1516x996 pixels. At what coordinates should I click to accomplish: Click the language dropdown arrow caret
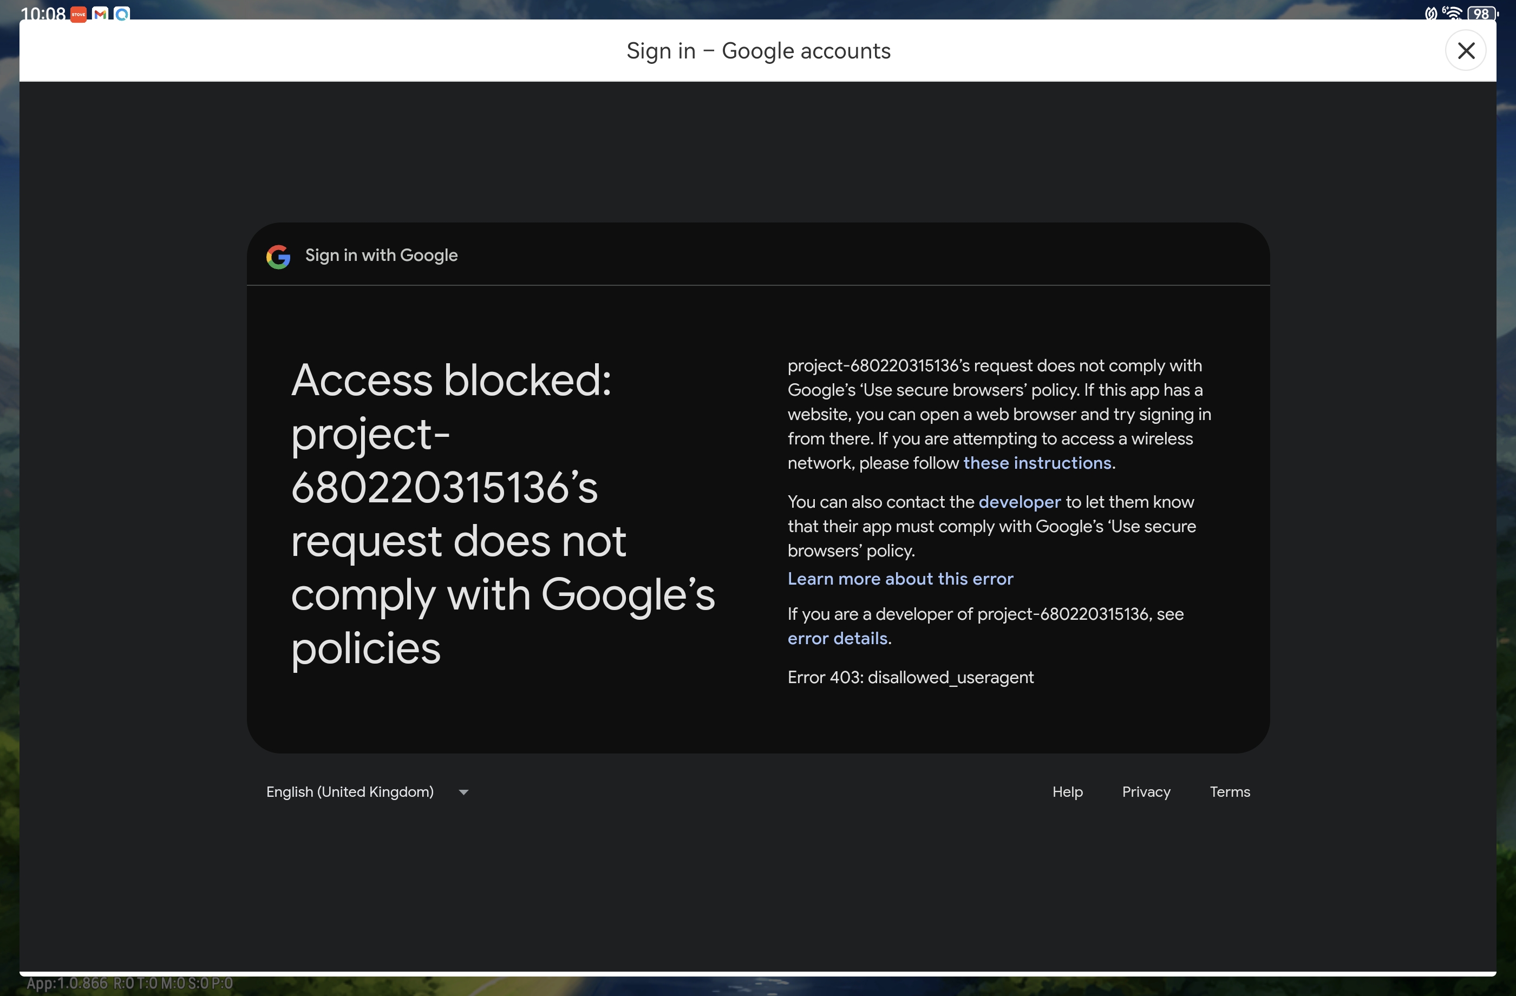[x=463, y=792]
